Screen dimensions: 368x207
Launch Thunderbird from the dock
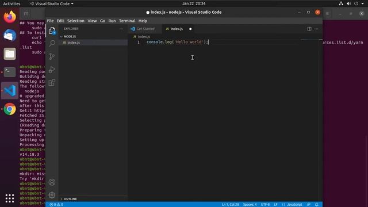pyautogui.click(x=10, y=35)
